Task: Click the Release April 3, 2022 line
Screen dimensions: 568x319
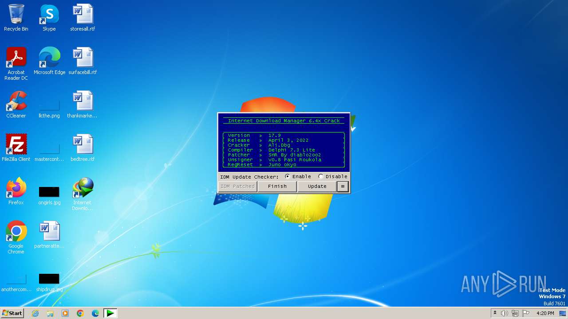Action: click(x=284, y=140)
